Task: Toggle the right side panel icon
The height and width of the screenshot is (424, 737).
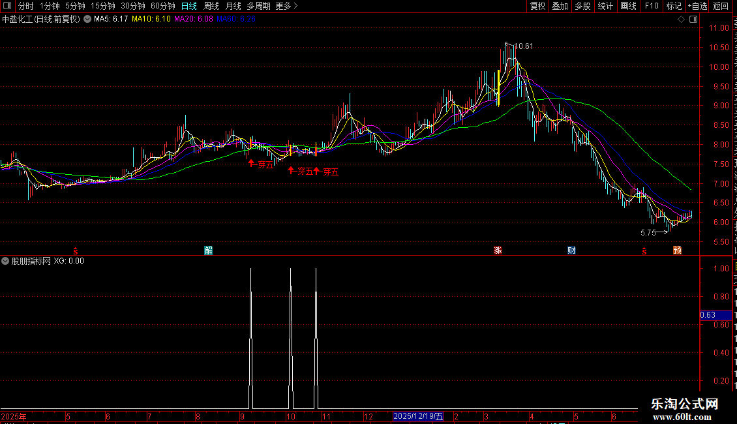Action: pyautogui.click(x=693, y=20)
